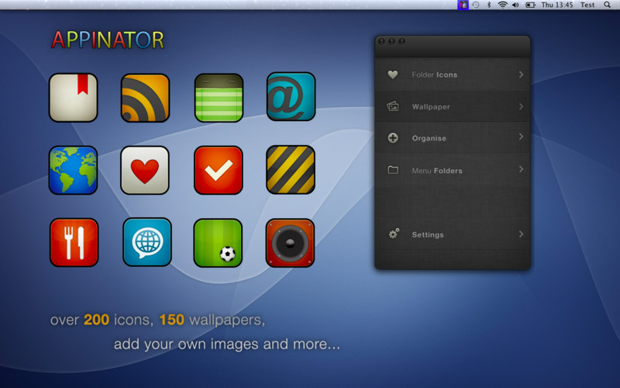
Task: Click the APPINATOR logo title
Action: tap(108, 40)
